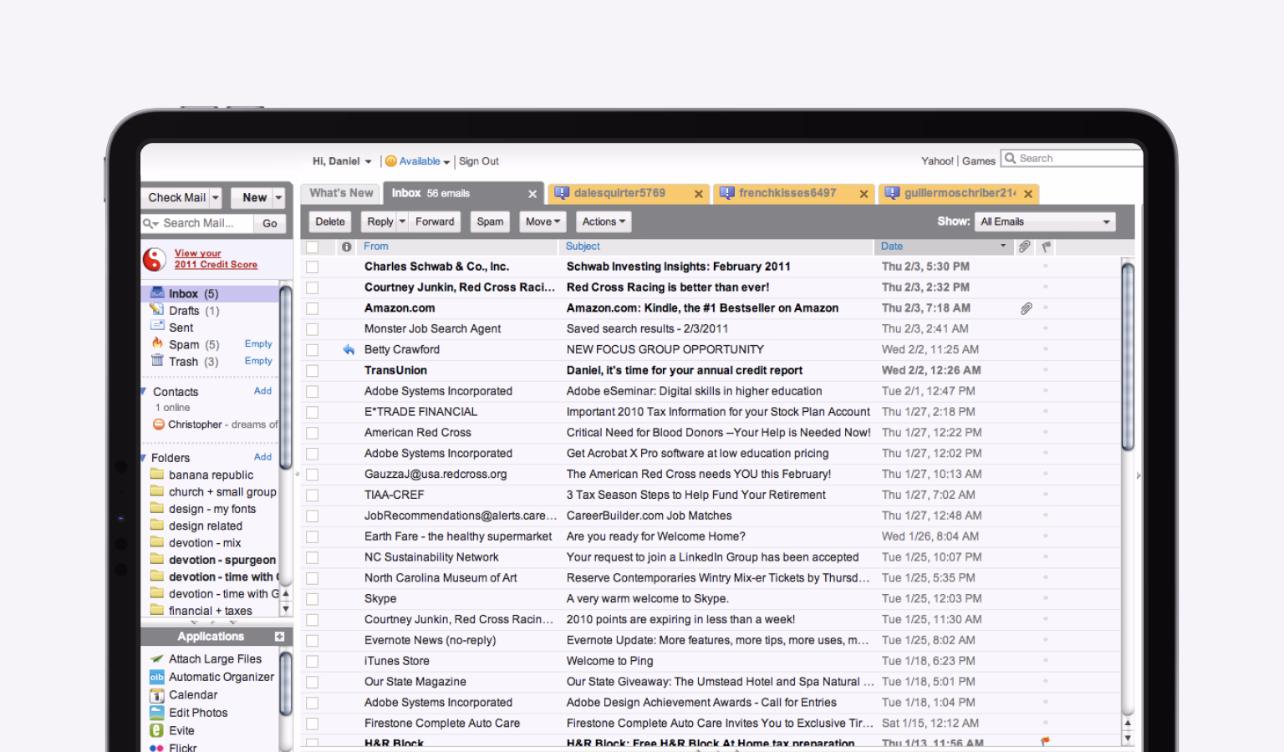
Task: Click the Evite app icon
Action: coord(157,730)
